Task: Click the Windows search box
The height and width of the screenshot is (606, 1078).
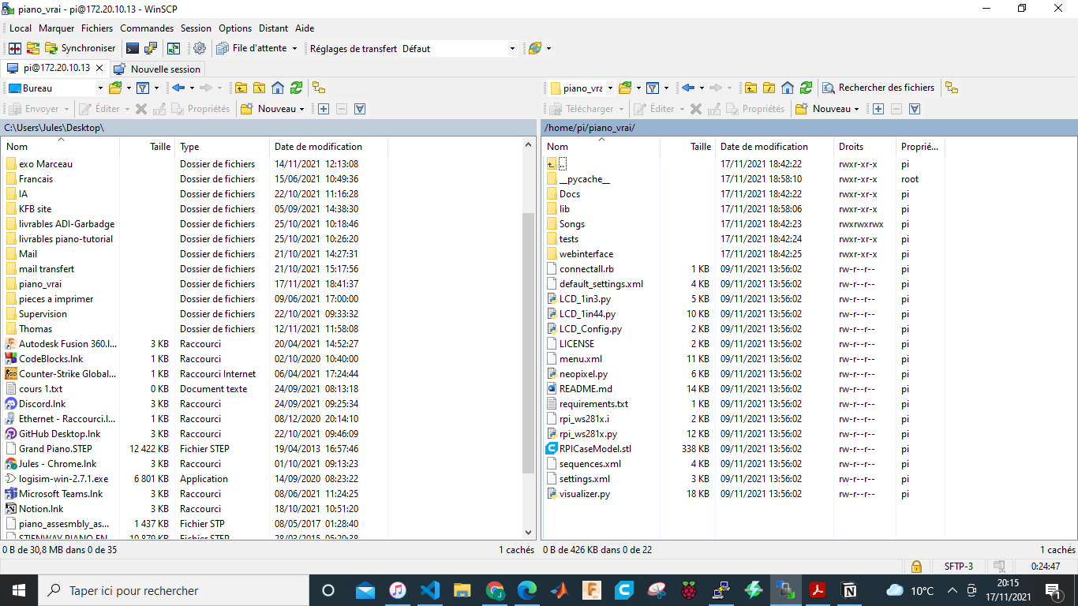Action: (x=174, y=590)
